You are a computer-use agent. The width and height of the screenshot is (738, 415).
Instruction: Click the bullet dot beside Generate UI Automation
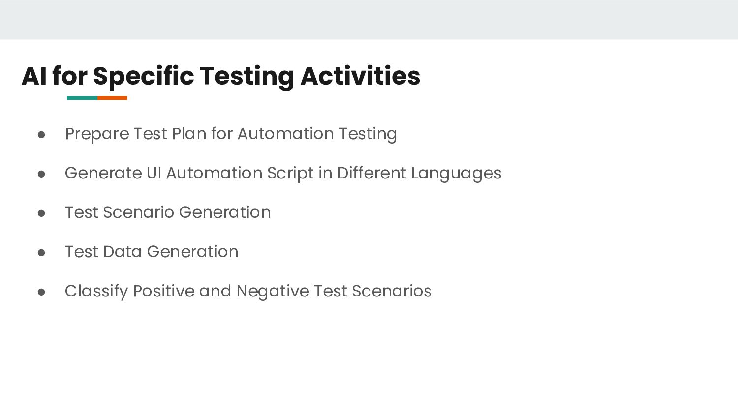41,174
